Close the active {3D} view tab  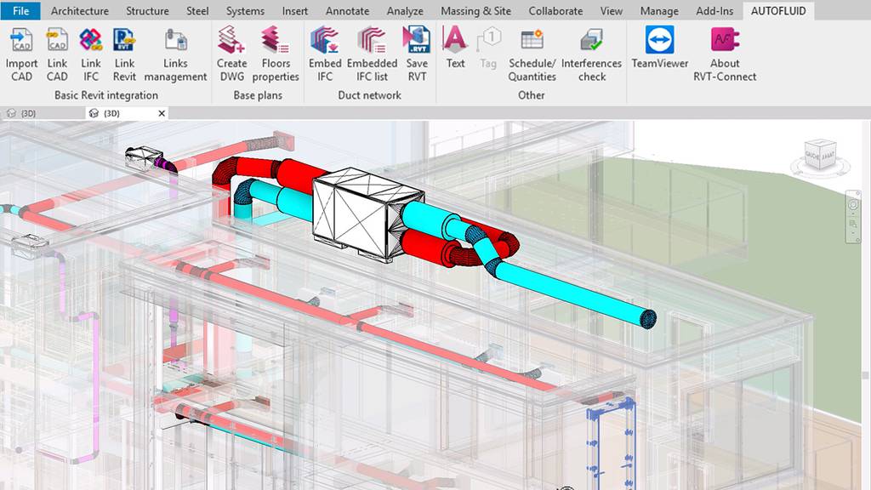pos(162,113)
